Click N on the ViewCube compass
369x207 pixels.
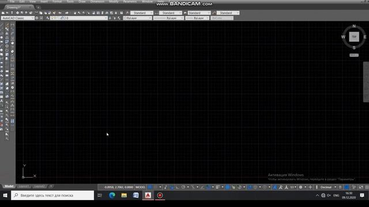click(354, 26)
